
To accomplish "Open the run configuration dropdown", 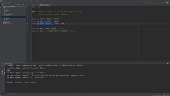I will [152, 3].
